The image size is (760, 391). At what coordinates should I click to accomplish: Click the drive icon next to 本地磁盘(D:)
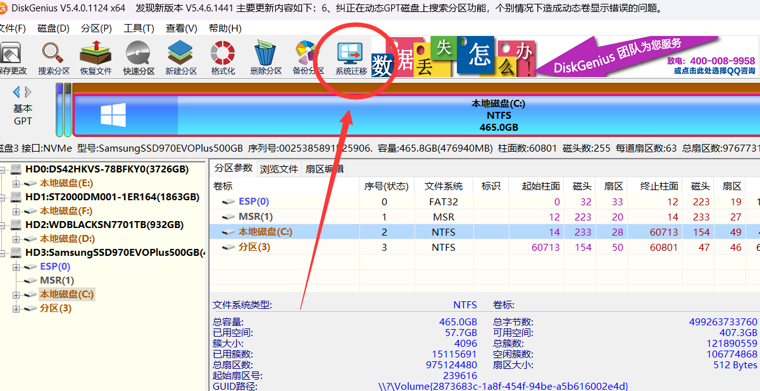pos(31,239)
